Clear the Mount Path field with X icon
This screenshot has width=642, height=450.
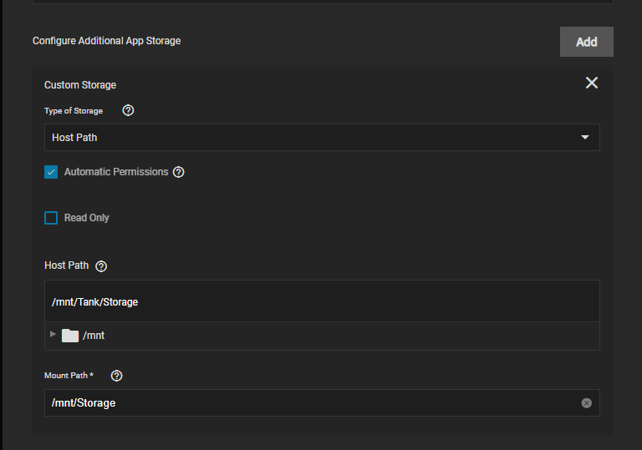[x=586, y=403]
